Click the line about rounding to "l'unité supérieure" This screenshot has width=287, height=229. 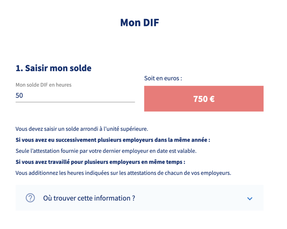coord(82,129)
